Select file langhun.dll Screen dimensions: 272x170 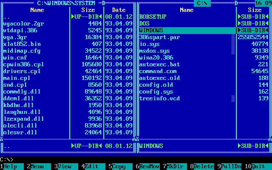[68, 112]
